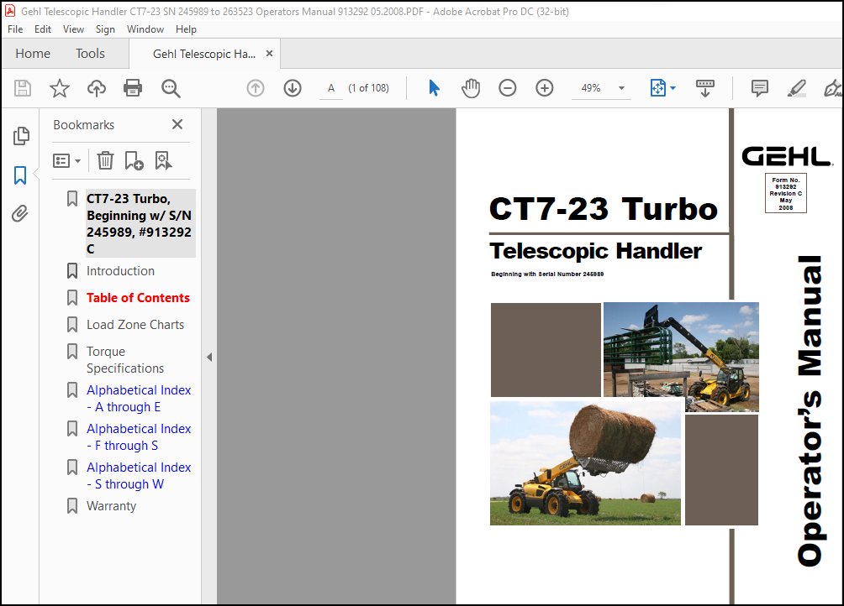
Task: Click find current bookmark icon
Action: click(x=163, y=160)
